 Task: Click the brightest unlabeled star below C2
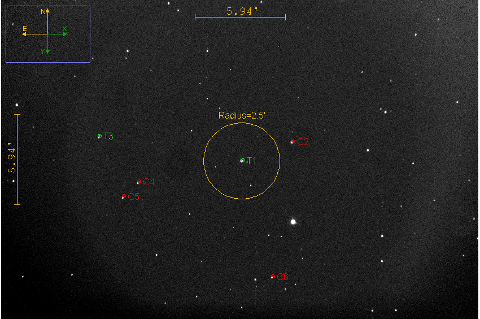293,222
